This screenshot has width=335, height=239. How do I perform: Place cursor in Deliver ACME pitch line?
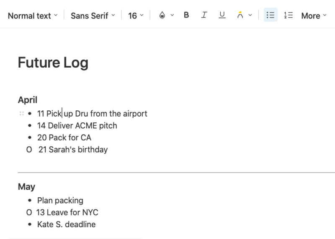(x=82, y=126)
